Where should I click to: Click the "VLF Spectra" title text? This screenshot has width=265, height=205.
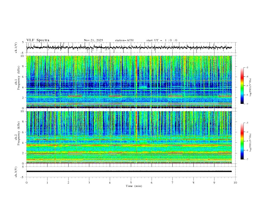coord(38,40)
